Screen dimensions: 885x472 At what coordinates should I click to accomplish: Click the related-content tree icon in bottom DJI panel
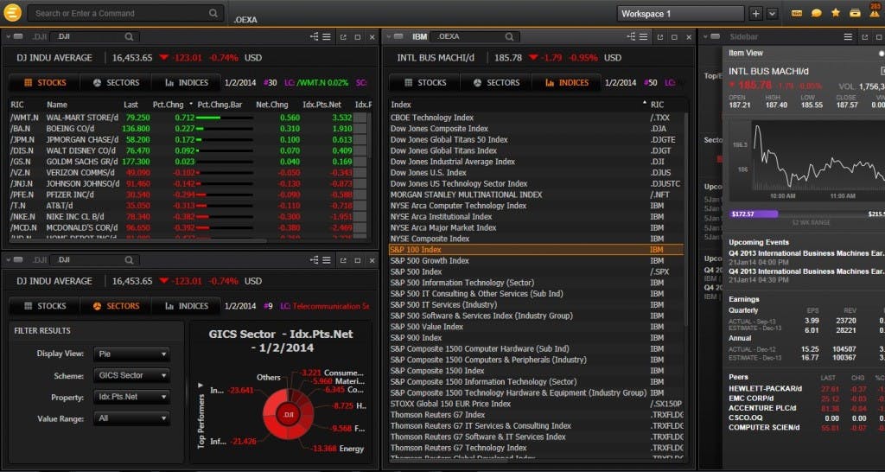pyautogui.click(x=315, y=260)
